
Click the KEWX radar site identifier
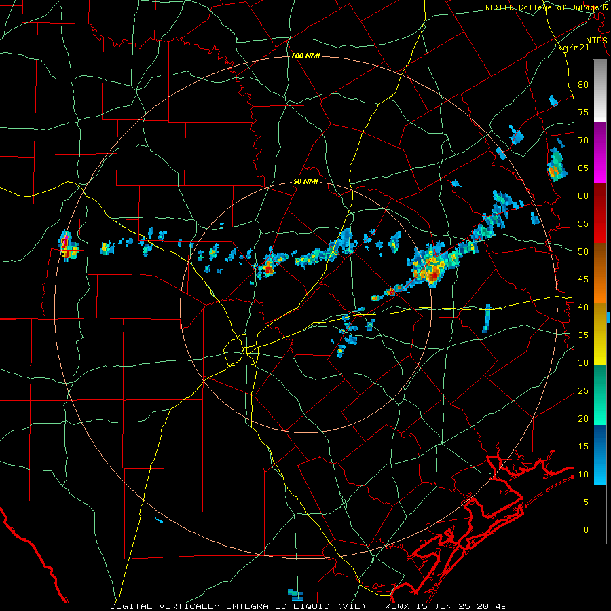coord(399,606)
